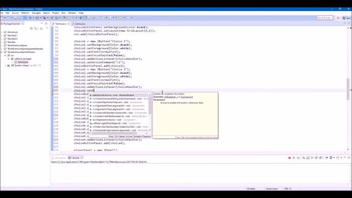Open Package Explorer View Menu arrow
The image size is (352, 198).
[x=47, y=28]
